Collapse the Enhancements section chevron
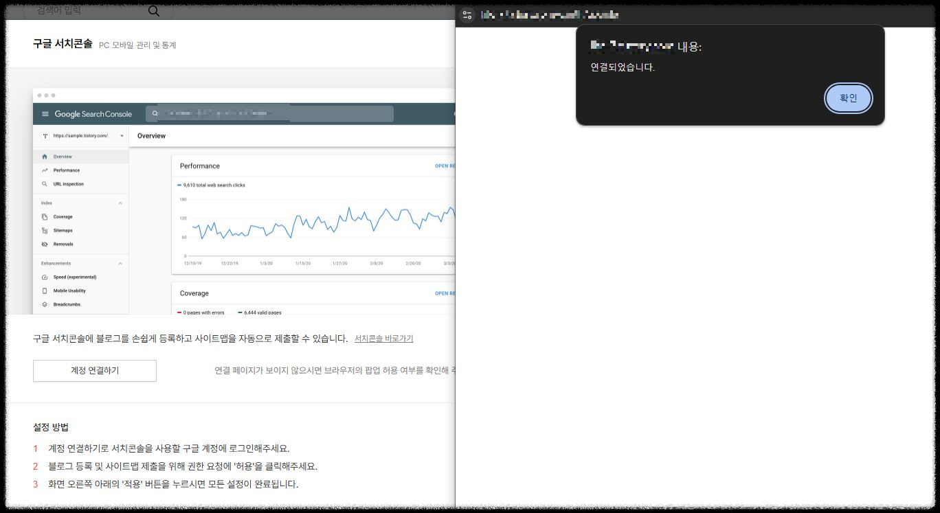Viewport: 940px width, 513px height. (120, 264)
